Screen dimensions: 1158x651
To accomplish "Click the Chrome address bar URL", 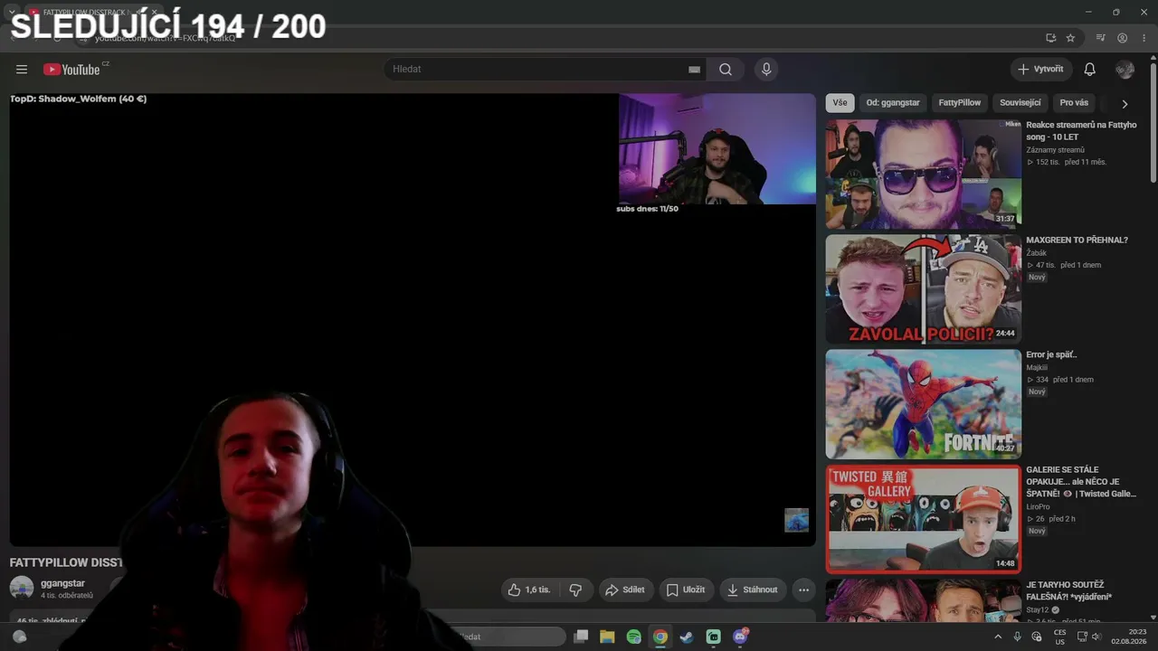I will [165, 38].
